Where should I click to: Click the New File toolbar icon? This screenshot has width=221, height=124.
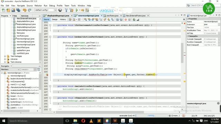tap(3, 10)
